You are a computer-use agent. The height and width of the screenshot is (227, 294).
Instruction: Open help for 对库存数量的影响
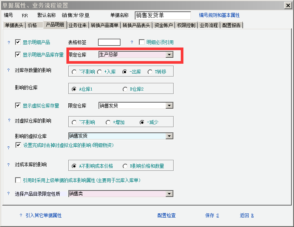click(x=9, y=70)
